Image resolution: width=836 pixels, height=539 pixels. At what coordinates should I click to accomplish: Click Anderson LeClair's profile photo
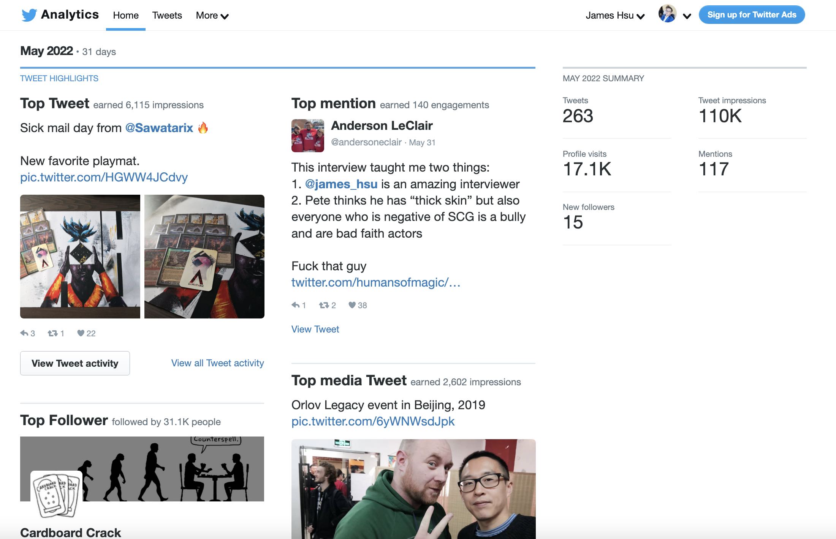pos(307,136)
